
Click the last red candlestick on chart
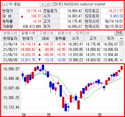[x=121, y=68]
